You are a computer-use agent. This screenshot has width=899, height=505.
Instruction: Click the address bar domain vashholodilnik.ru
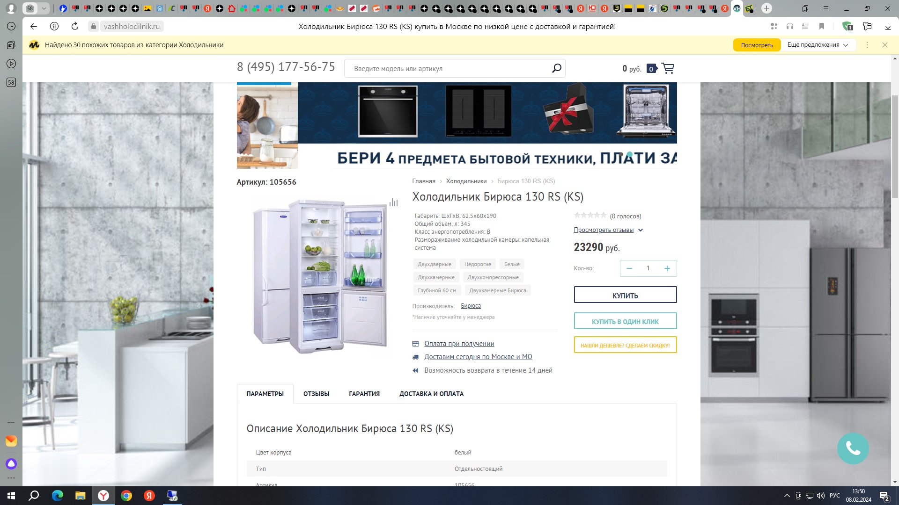click(x=132, y=27)
